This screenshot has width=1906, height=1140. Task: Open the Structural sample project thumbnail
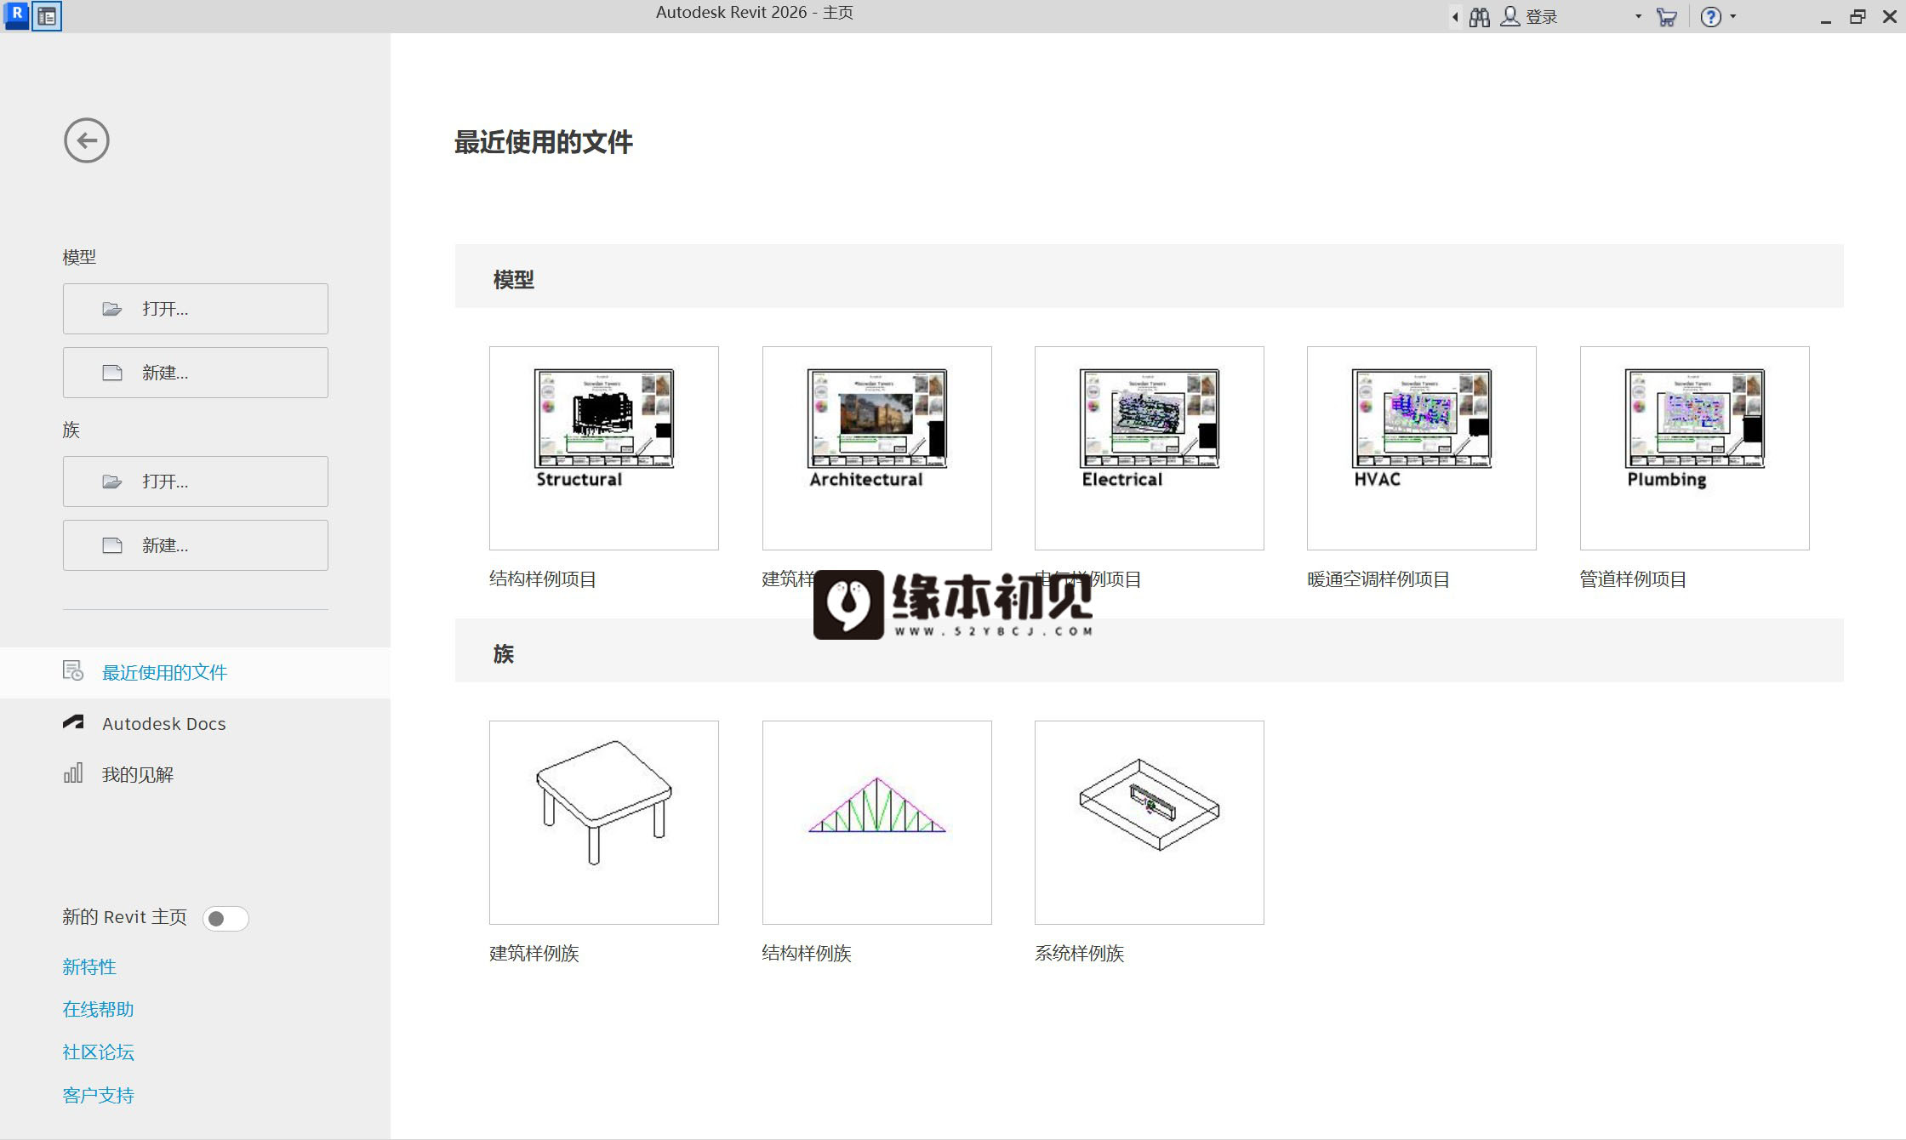pyautogui.click(x=604, y=448)
